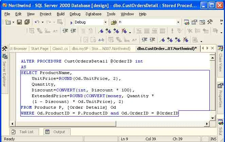Open the Server Explorer side tab
This screenshot has height=142, width=225.
[x=4, y=73]
